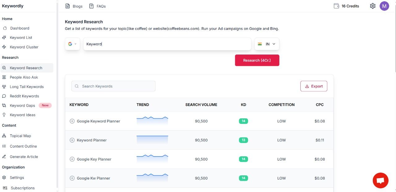Open the live chat support bubble

tap(381, 180)
